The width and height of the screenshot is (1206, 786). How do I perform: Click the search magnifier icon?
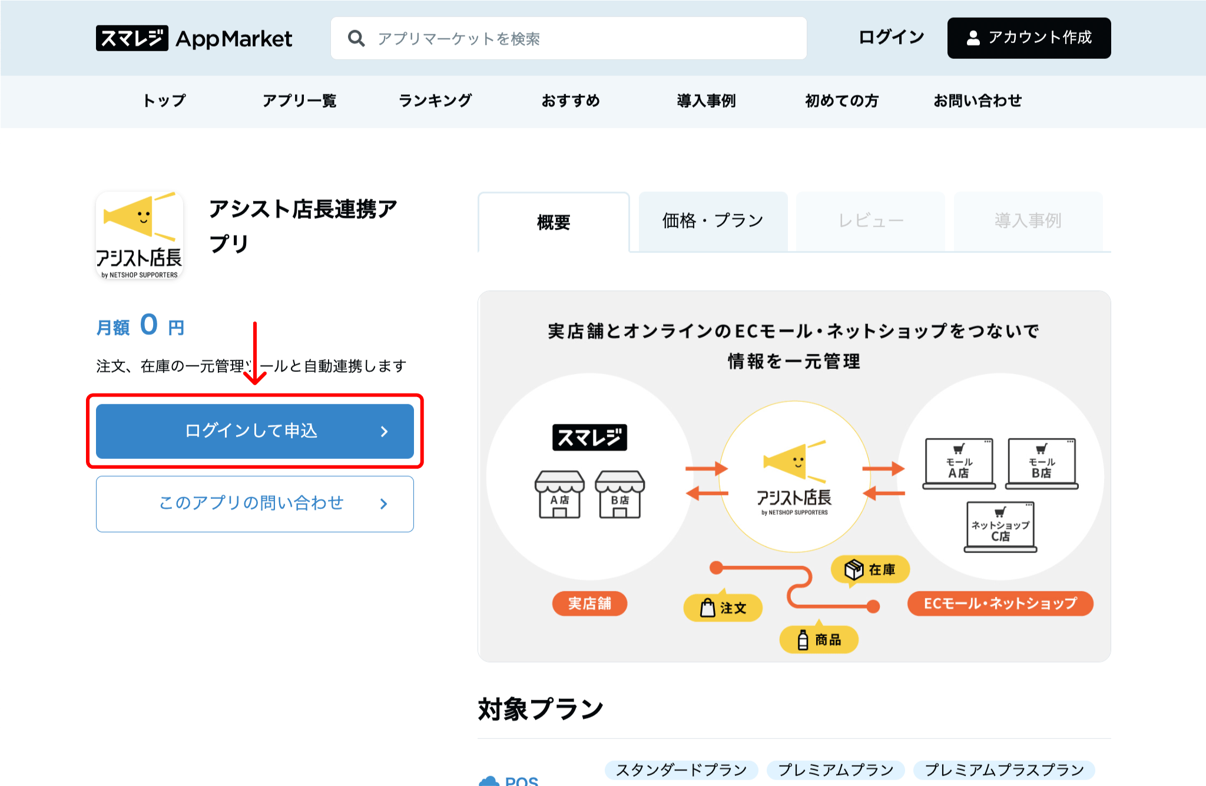pyautogui.click(x=356, y=38)
